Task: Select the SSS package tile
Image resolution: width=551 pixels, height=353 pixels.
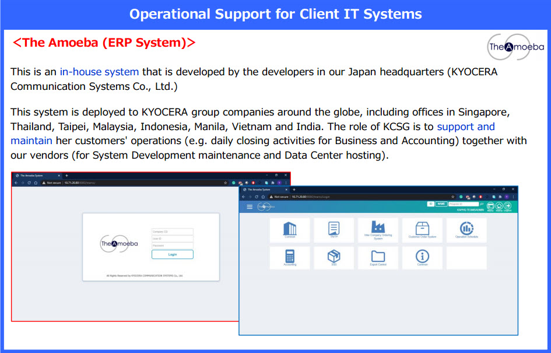Action: (334, 258)
